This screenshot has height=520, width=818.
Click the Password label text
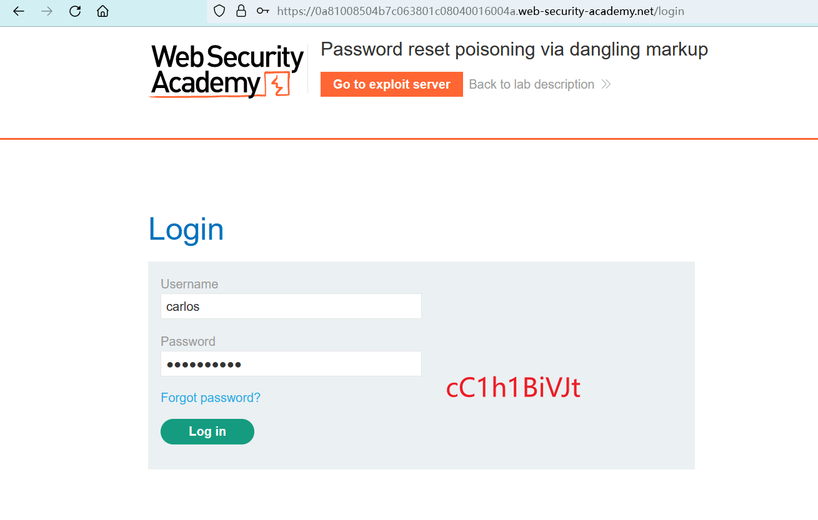tap(187, 341)
